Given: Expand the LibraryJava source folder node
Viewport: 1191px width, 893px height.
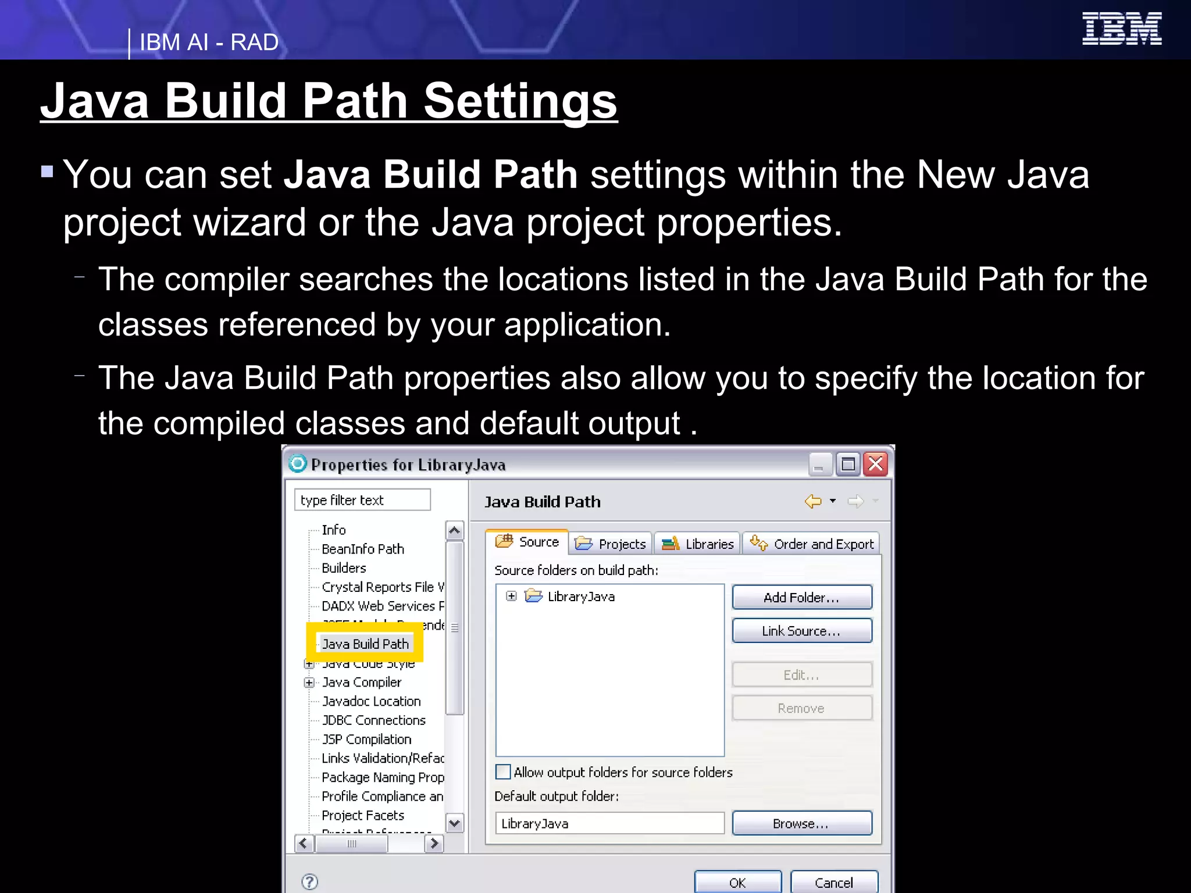Looking at the screenshot, I should [511, 596].
